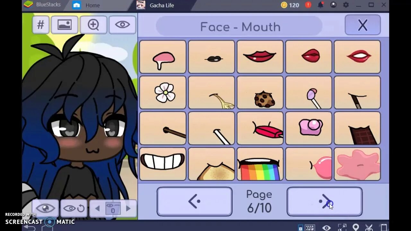Open the keyboard controls icon

(x=310, y=228)
